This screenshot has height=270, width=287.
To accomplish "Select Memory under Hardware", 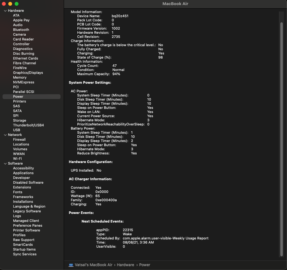I will tap(19, 77).
